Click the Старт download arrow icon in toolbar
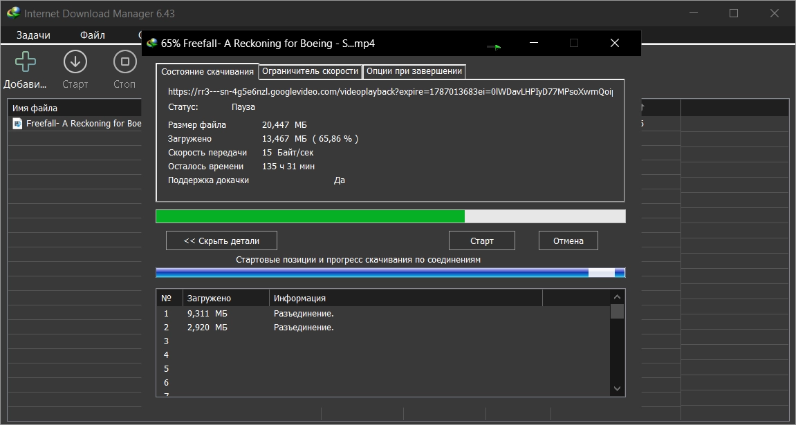This screenshot has width=796, height=425. click(75, 62)
